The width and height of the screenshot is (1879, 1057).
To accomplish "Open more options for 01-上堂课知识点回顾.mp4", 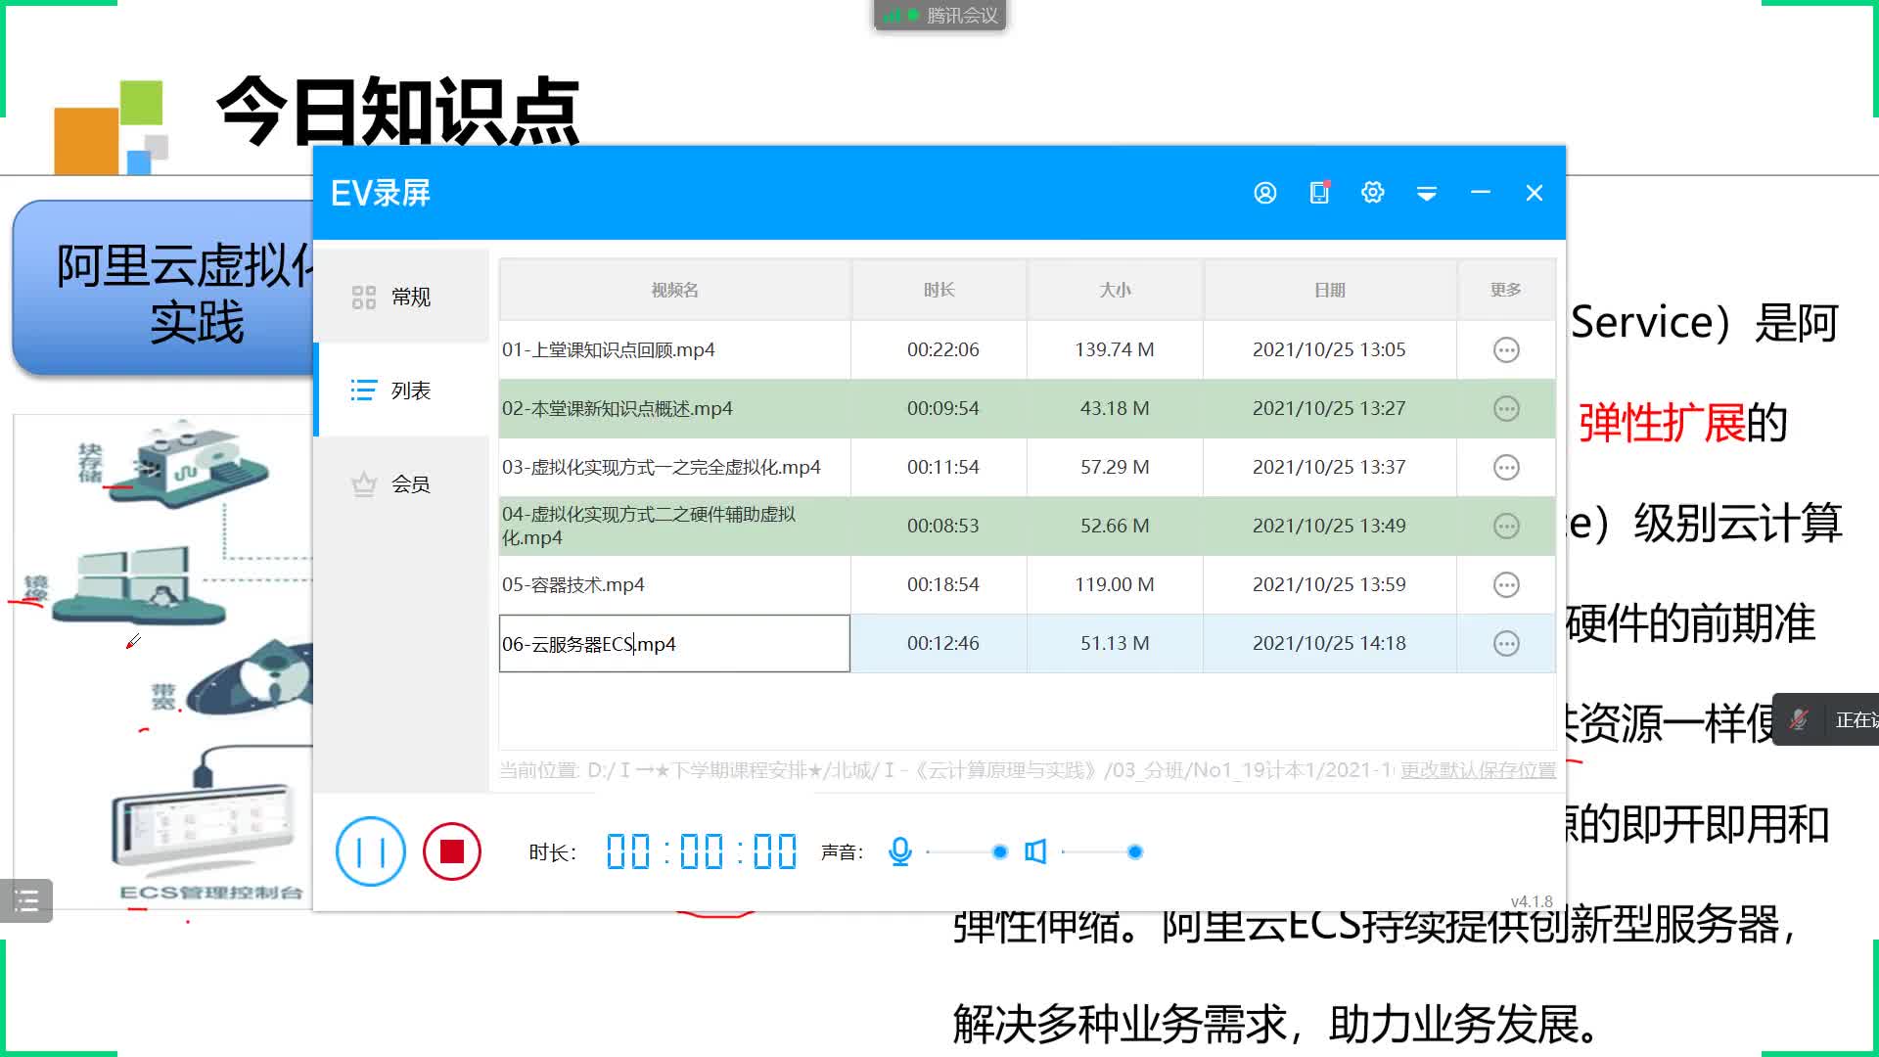I will point(1506,349).
